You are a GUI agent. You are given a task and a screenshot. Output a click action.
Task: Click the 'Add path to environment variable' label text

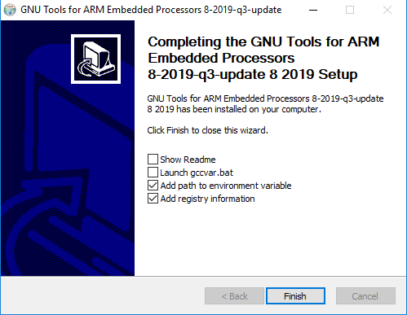[226, 186]
